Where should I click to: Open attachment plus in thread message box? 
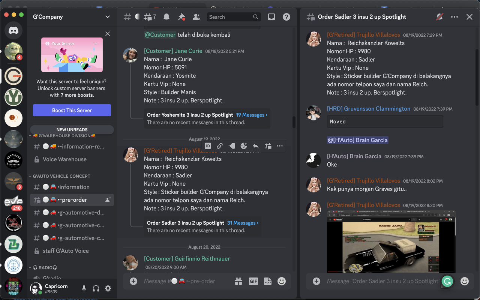(316, 281)
